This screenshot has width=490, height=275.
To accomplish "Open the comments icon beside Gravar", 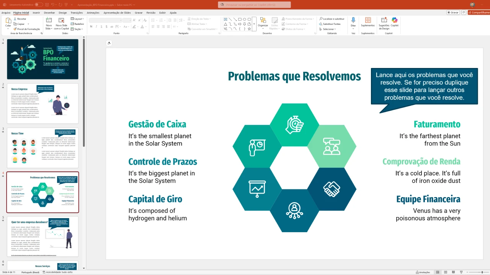I will coord(464,13).
